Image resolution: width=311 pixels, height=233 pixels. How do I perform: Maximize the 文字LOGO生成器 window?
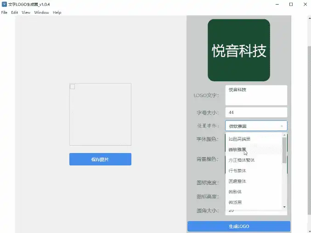tap(291, 5)
